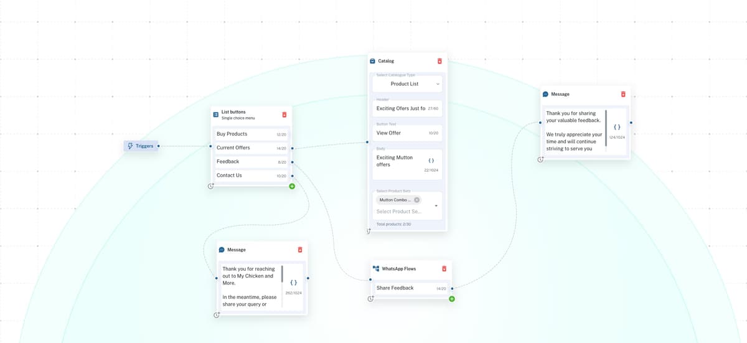Click the scrollbar in feedback thank-you message
The width and height of the screenshot is (747, 343).
[x=606, y=128]
